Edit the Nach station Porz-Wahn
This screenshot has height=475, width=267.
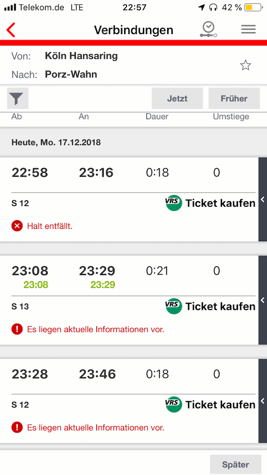click(x=71, y=74)
